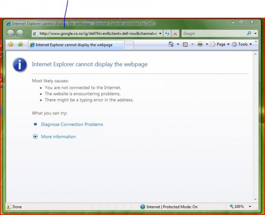Click the 100% zoom level button
The width and height of the screenshot is (265, 215).
[237, 207]
